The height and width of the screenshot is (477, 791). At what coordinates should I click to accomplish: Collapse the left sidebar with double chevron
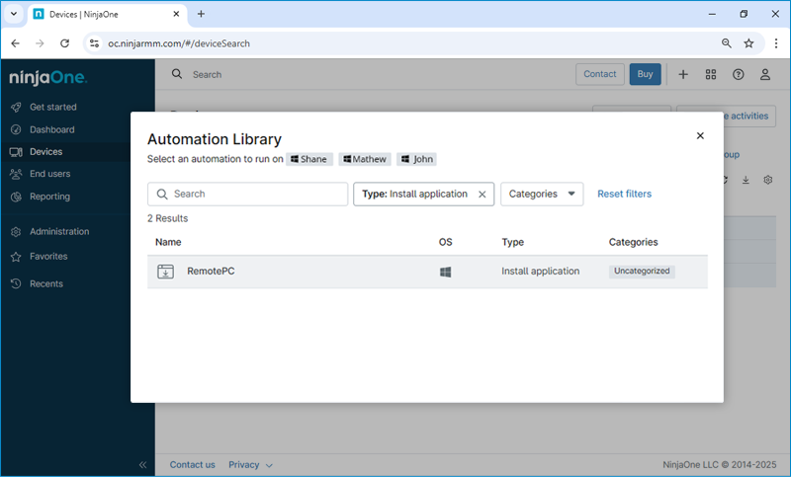point(142,465)
